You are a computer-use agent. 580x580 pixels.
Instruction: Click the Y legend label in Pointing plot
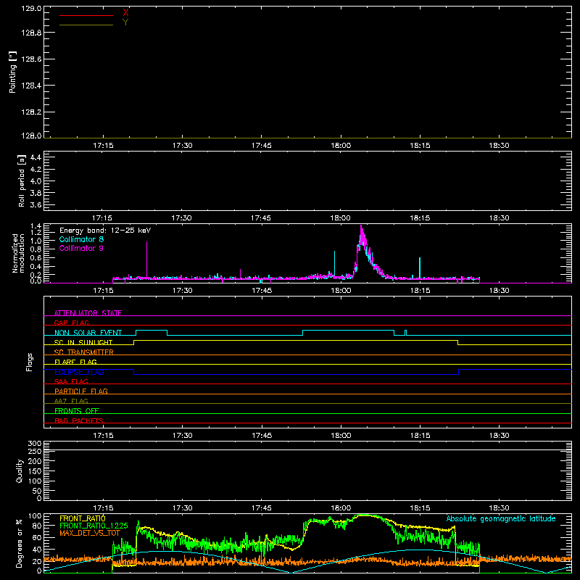(x=125, y=22)
